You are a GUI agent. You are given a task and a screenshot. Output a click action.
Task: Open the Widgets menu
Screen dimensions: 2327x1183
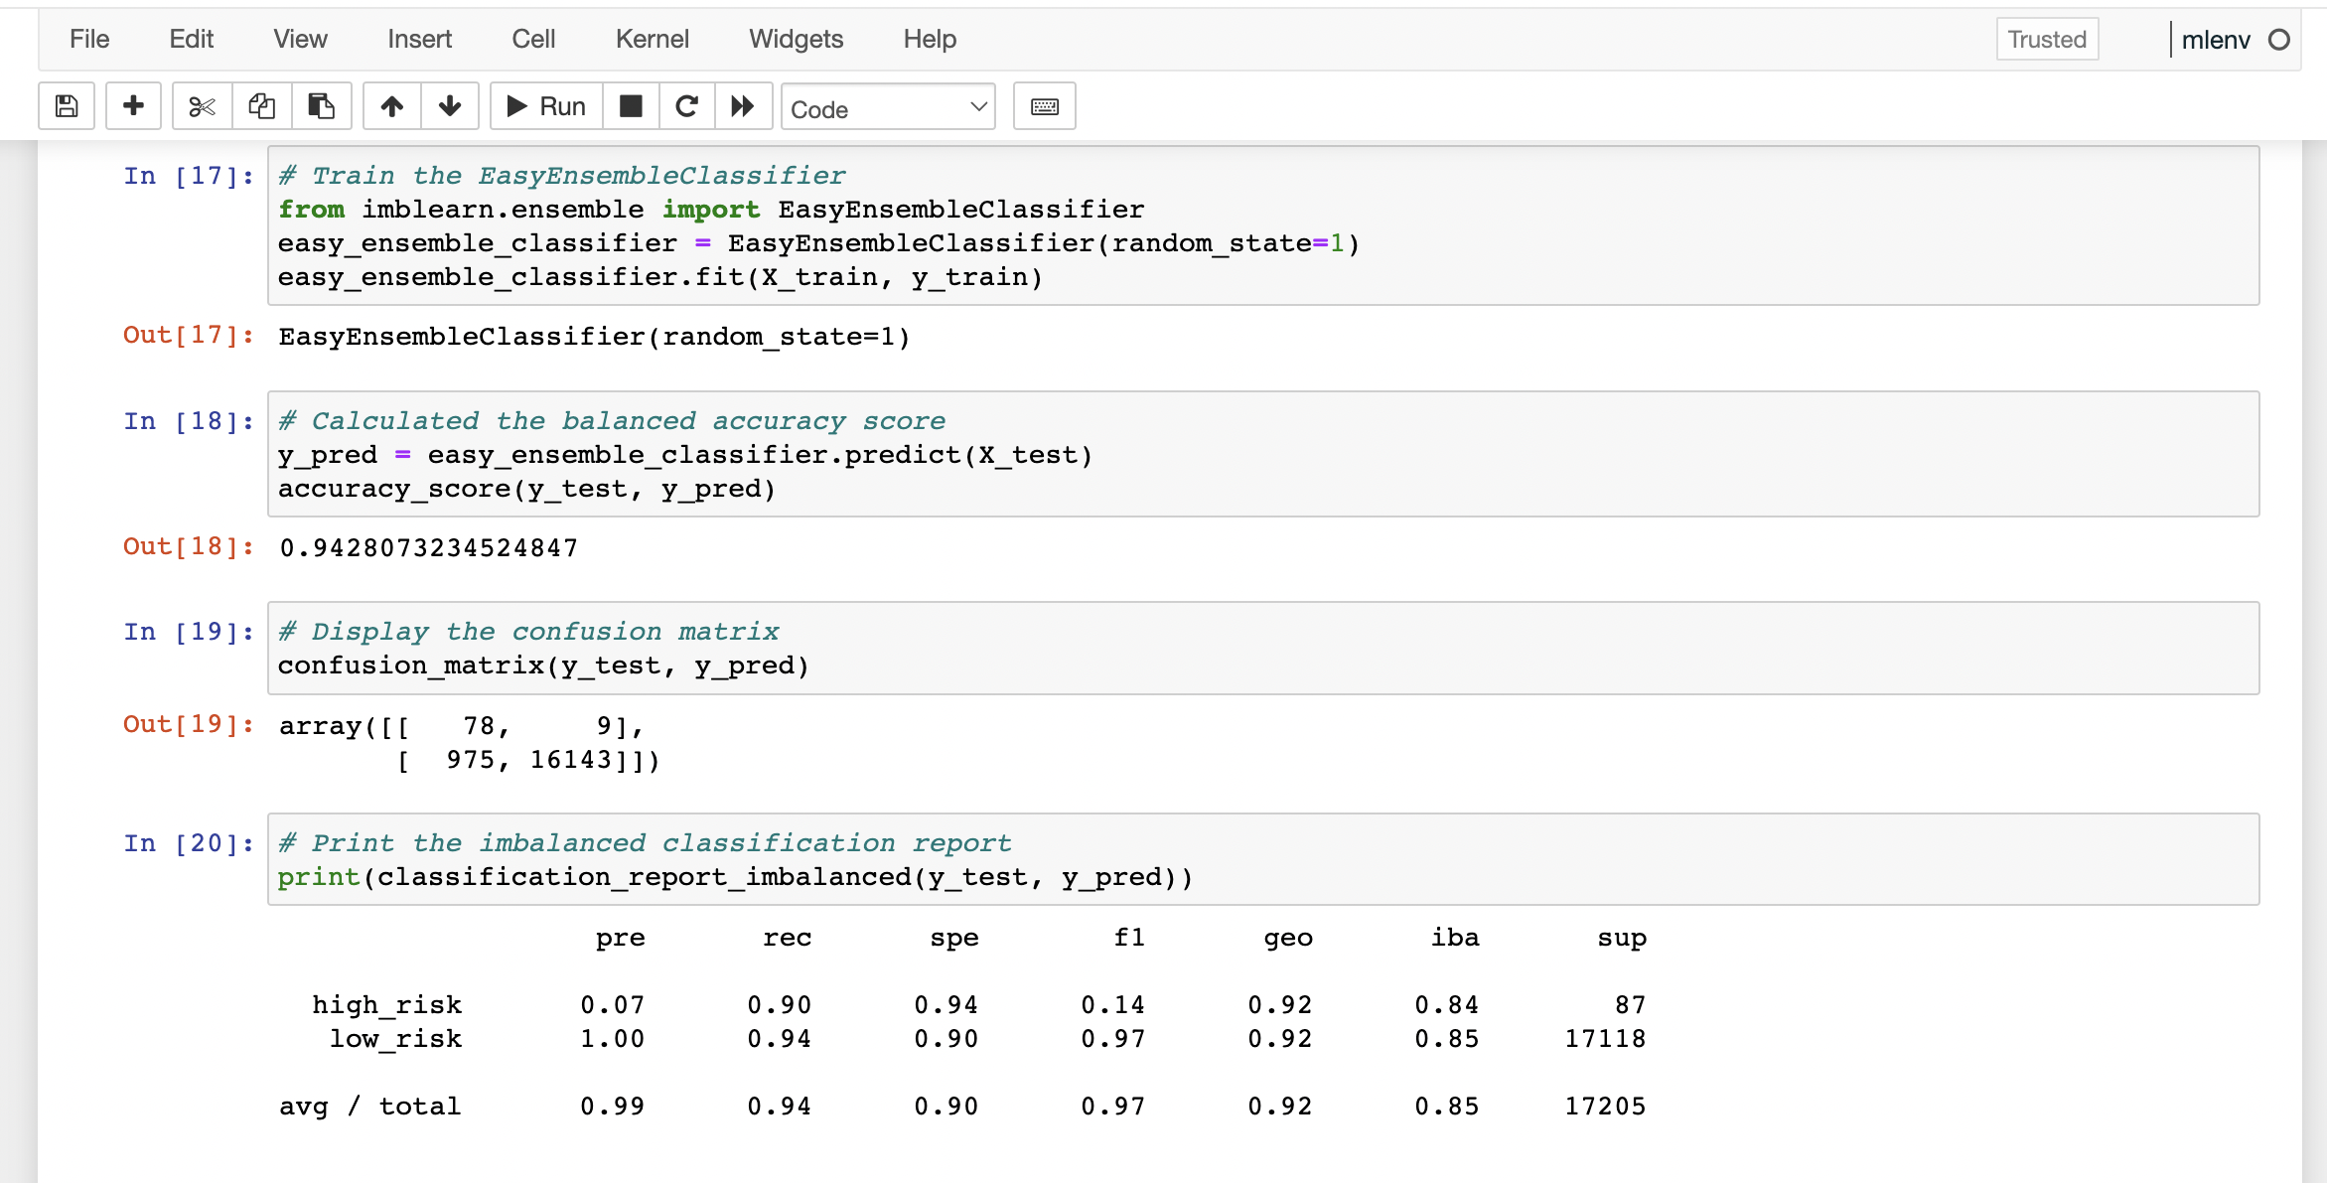[795, 39]
